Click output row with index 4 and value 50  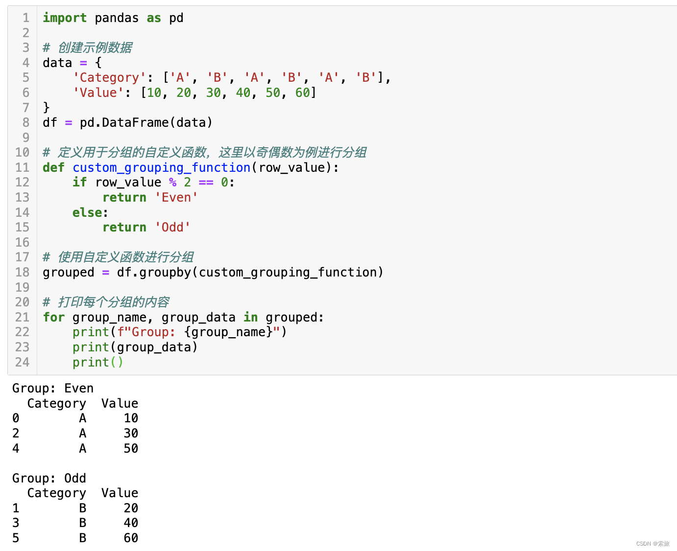[x=75, y=449]
